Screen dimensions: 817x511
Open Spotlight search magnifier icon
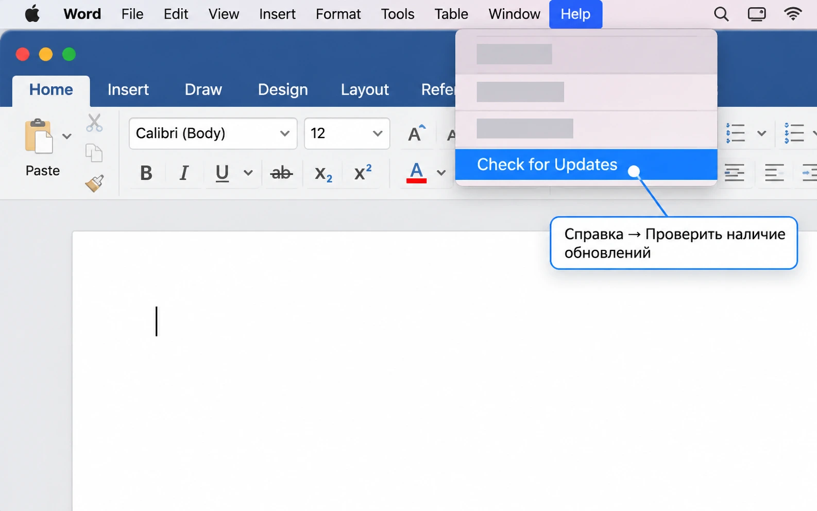(x=721, y=14)
